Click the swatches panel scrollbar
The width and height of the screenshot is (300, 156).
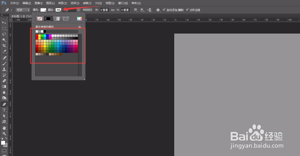click(x=80, y=55)
